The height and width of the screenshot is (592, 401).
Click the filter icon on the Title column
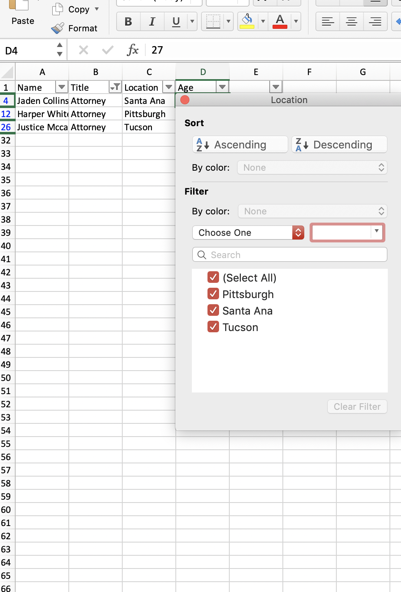point(115,87)
